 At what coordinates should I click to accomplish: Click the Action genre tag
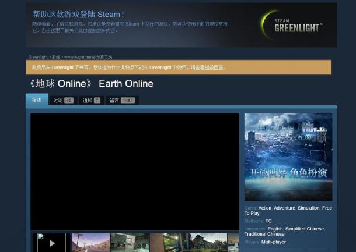[265, 208]
